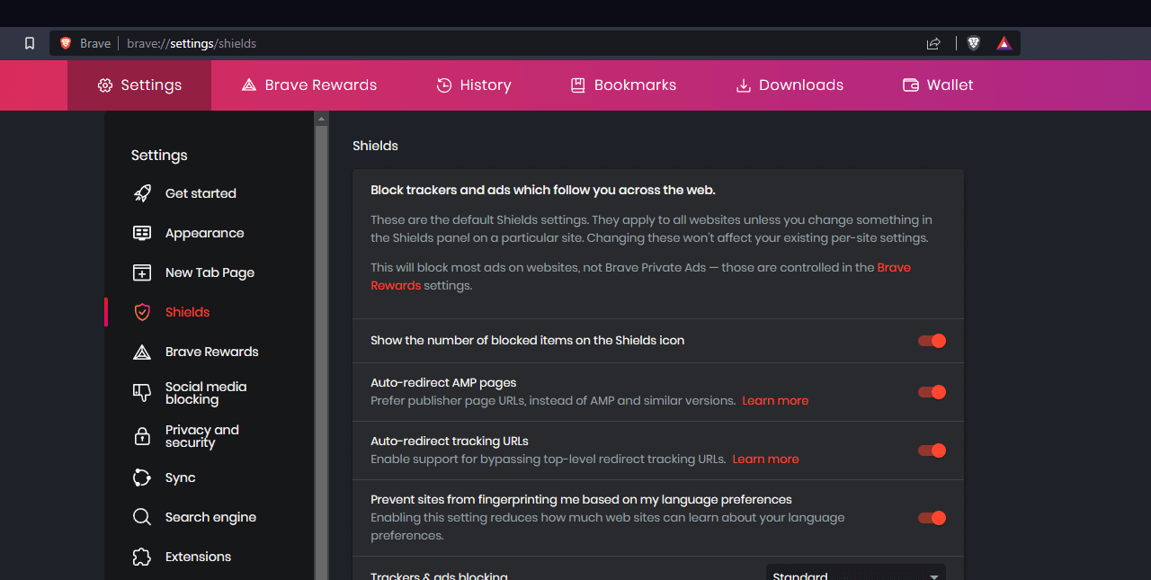
Task: Open the Brave Rewards triangle icon in the address bar
Action: coord(1004,43)
